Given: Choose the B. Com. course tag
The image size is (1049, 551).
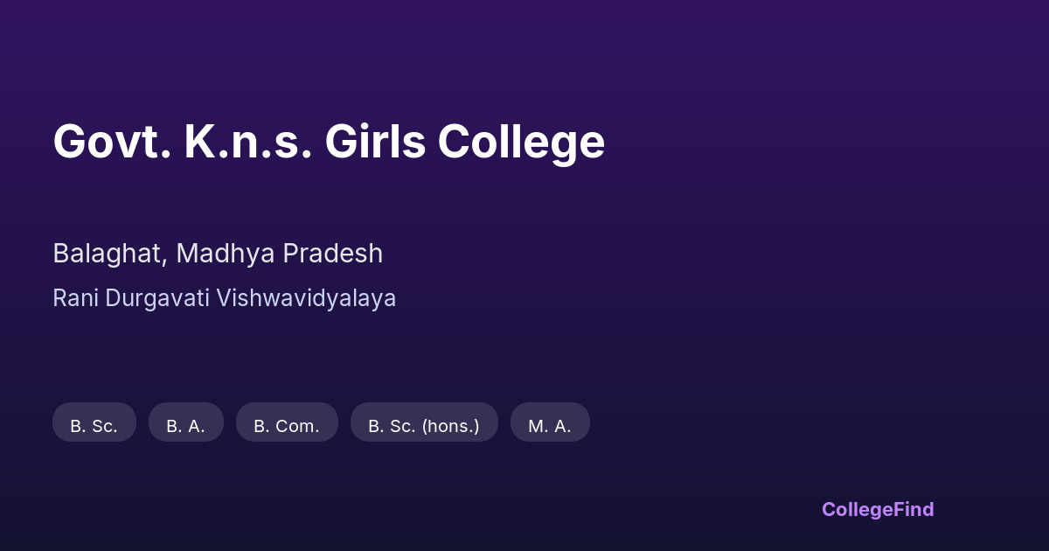Looking at the screenshot, I should pyautogui.click(x=287, y=425).
